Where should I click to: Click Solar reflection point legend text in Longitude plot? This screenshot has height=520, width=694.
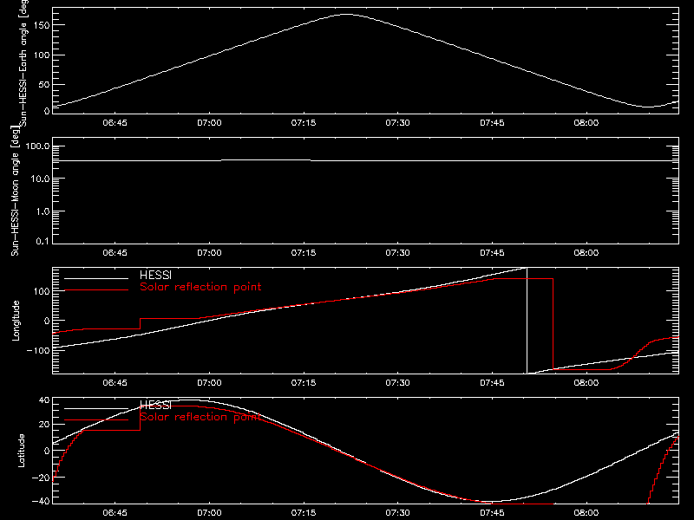pos(200,287)
